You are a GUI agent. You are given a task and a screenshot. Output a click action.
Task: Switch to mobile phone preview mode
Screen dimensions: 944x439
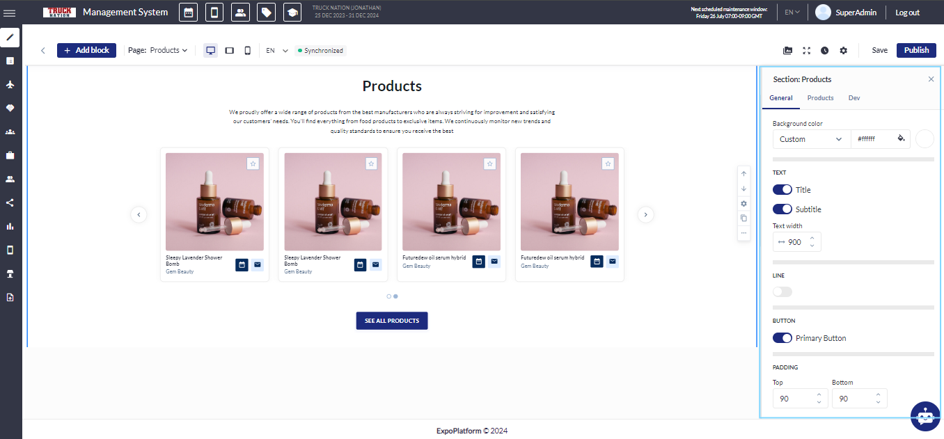[247, 50]
